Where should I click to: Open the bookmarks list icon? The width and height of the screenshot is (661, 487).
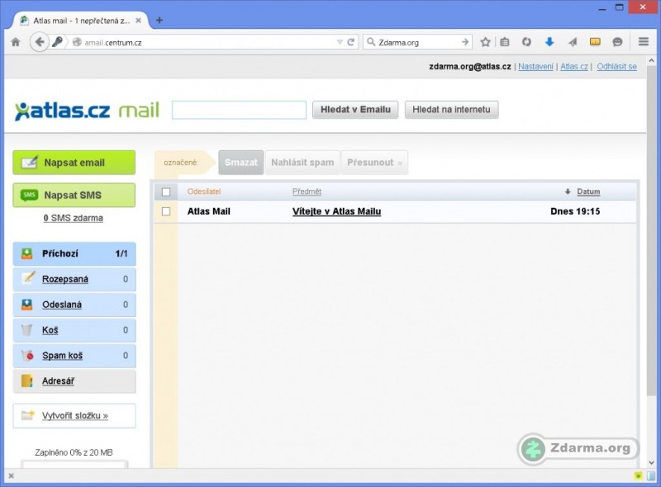pyautogui.click(x=505, y=42)
